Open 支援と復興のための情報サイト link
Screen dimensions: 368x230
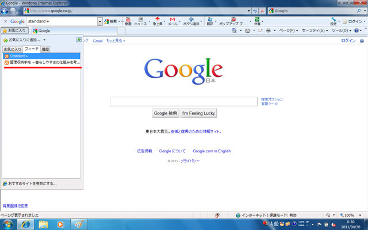click(195, 132)
